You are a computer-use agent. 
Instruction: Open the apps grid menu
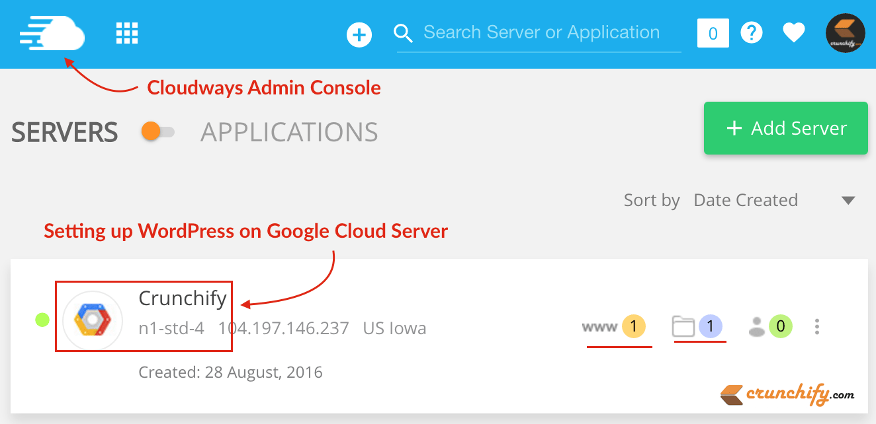click(x=127, y=33)
